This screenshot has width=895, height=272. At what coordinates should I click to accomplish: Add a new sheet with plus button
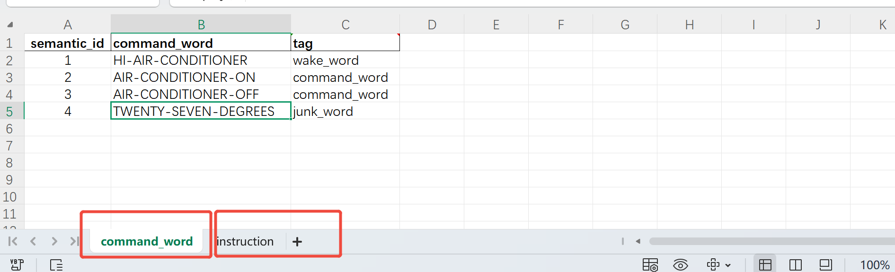coord(297,242)
